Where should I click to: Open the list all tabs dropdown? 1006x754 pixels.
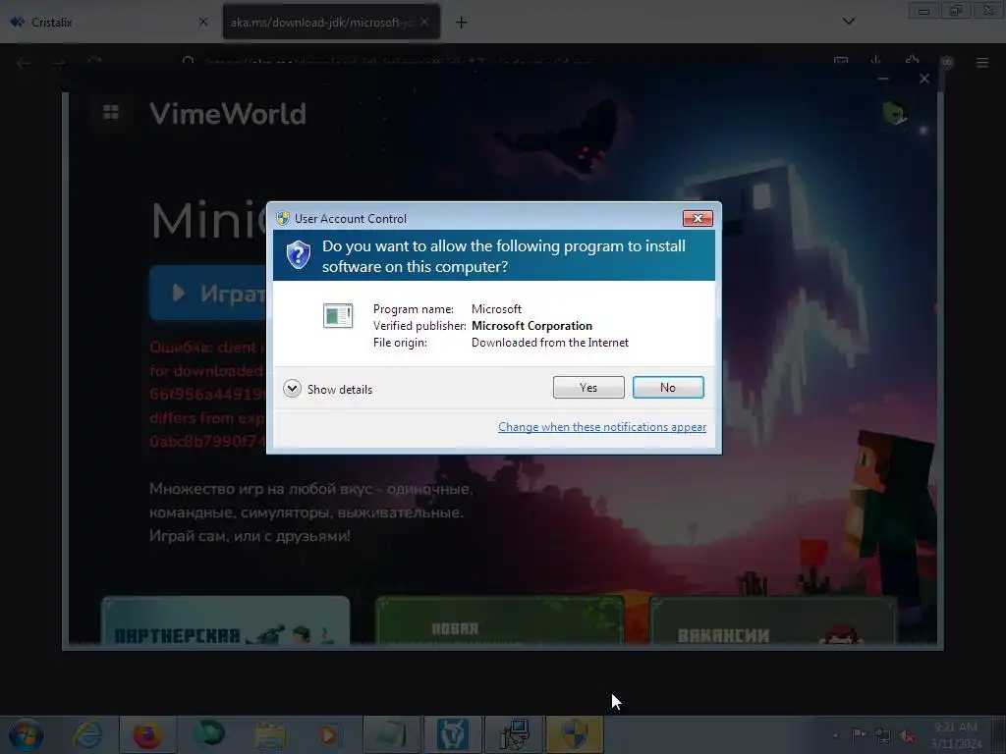848,22
